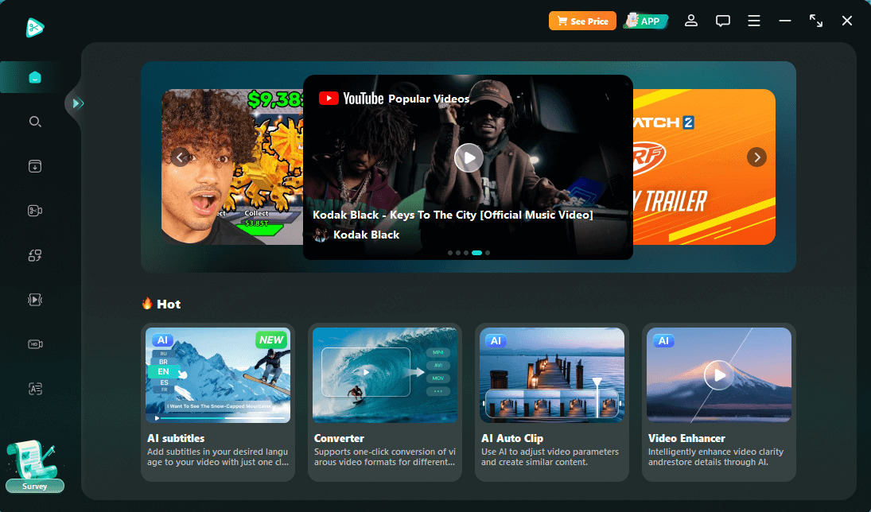Expand the sidebar with the arrow handle
871x512 pixels.
[77, 103]
